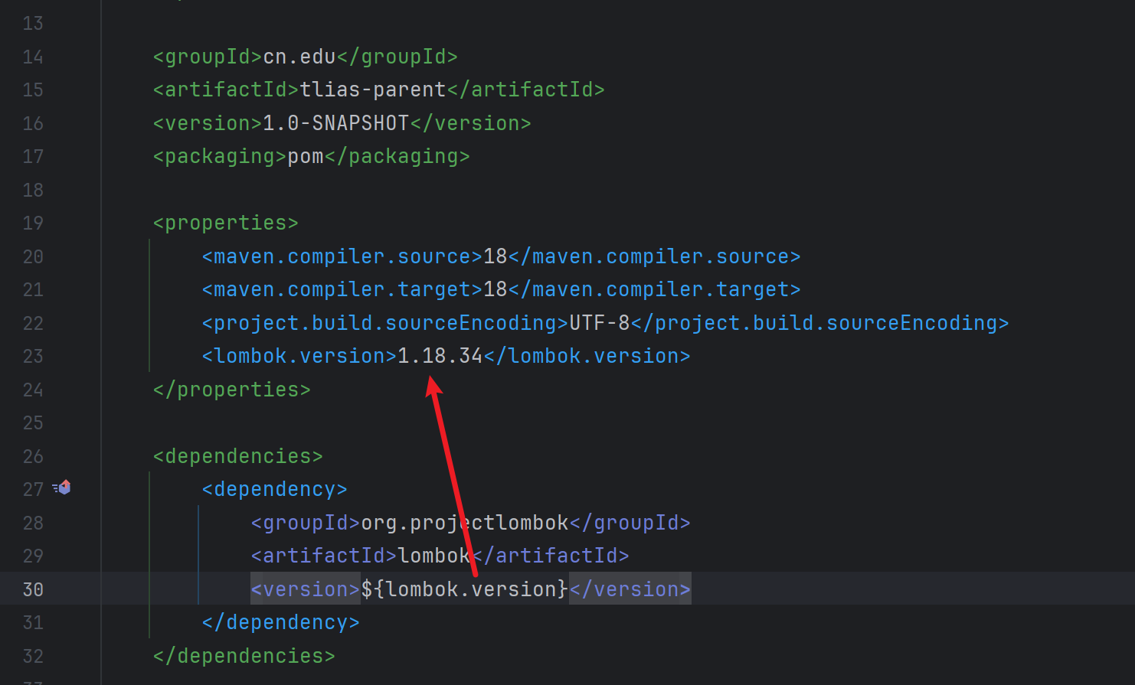
Task: Click the packaging value pom
Action: coord(306,156)
